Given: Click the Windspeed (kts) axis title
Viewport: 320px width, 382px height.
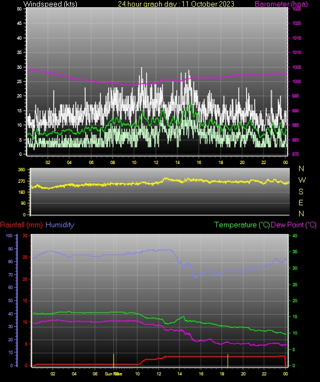Looking at the screenshot, I should pyautogui.click(x=50, y=4).
